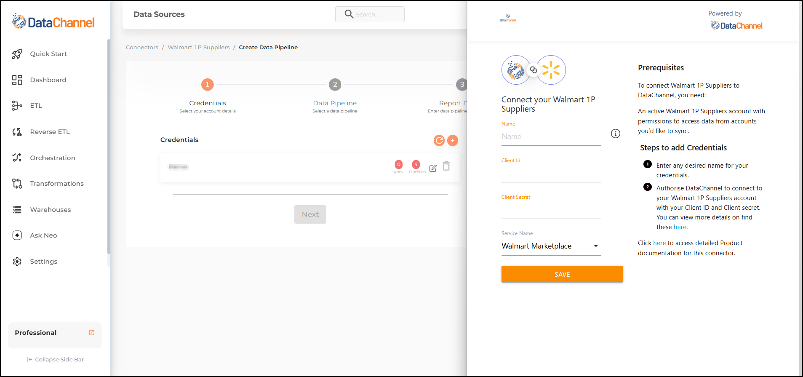The height and width of the screenshot is (377, 803).
Task: Focus the Client Secret input field
Action: [x=551, y=210]
